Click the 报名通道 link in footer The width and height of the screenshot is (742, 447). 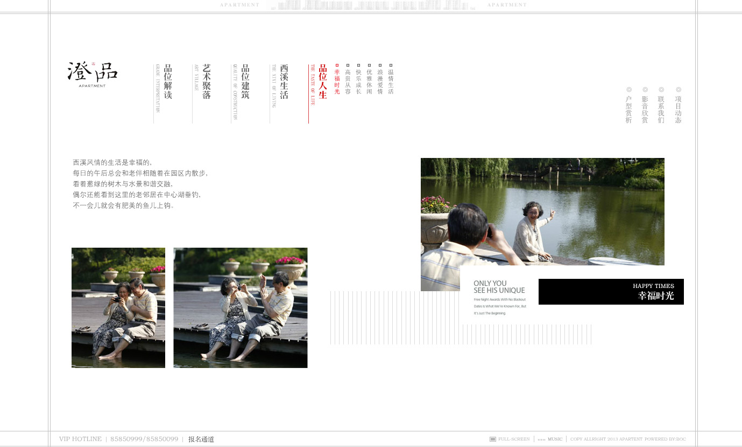pyautogui.click(x=201, y=439)
